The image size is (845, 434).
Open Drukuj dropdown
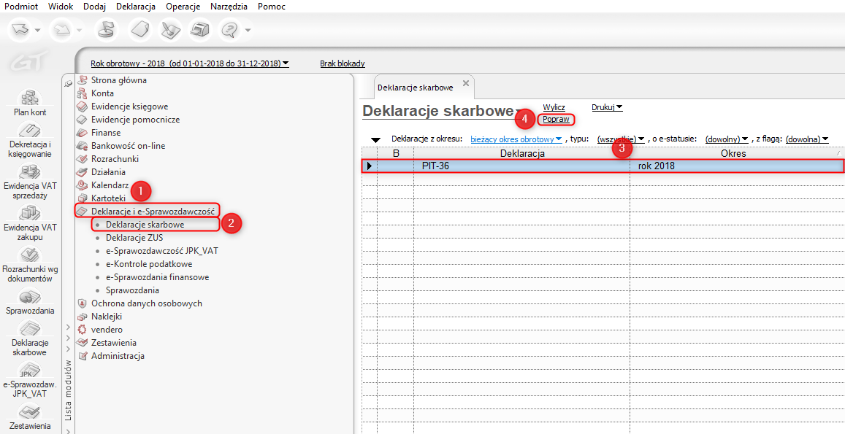tap(608, 107)
